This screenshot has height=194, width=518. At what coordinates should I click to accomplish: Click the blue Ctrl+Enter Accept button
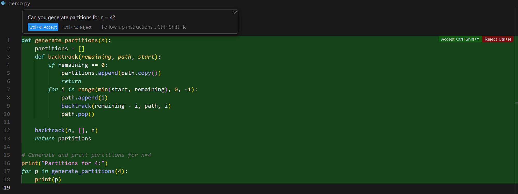pos(43,27)
